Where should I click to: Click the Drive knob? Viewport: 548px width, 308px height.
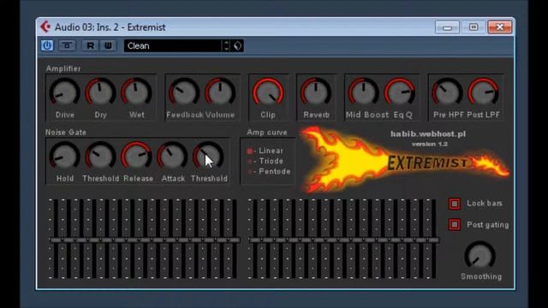[x=65, y=92]
